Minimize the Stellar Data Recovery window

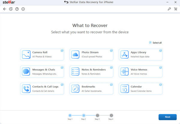(167, 2)
